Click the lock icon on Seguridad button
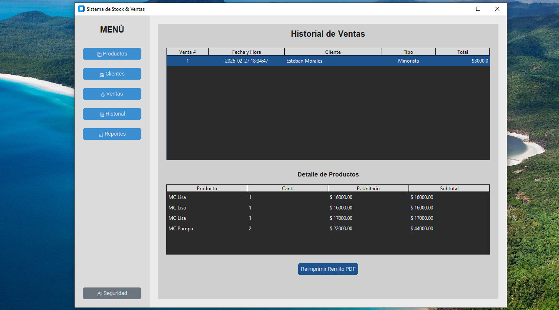The image size is (559, 310). click(x=100, y=294)
